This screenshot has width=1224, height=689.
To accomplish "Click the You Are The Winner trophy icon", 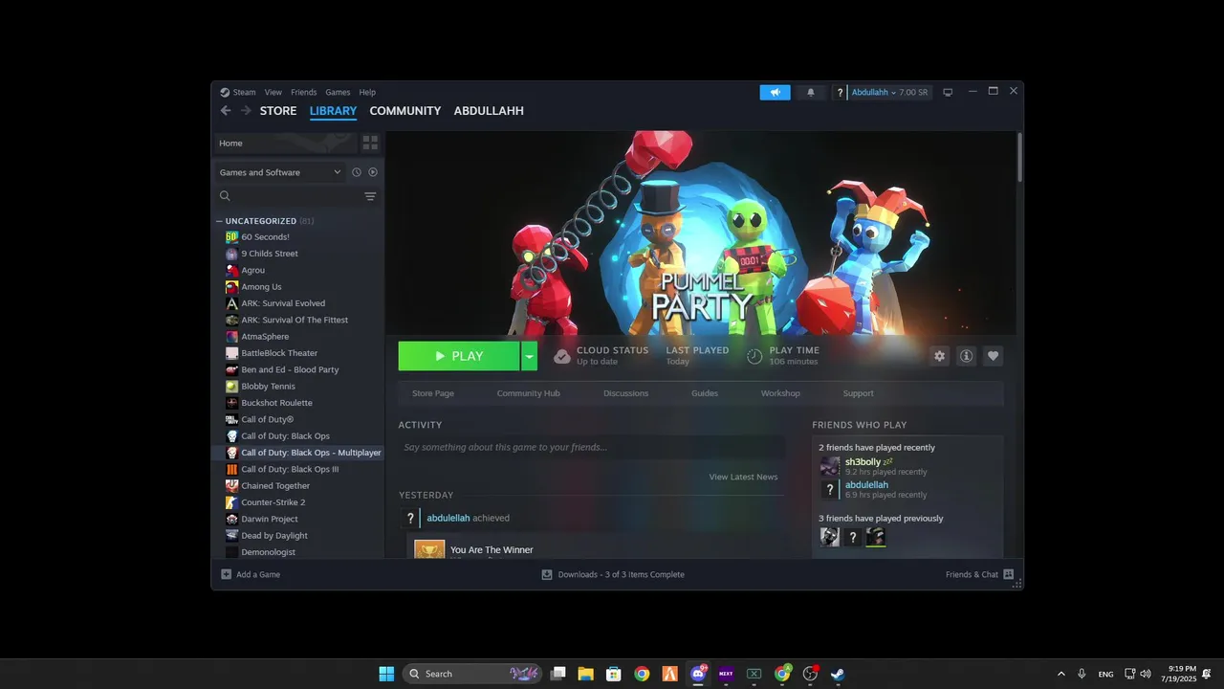I will pos(429,549).
